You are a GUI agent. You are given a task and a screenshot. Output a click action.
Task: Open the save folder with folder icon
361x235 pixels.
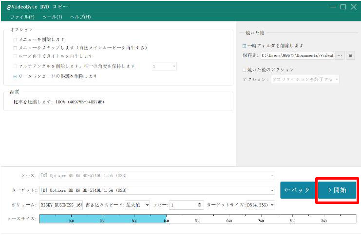pyautogui.click(x=350, y=55)
